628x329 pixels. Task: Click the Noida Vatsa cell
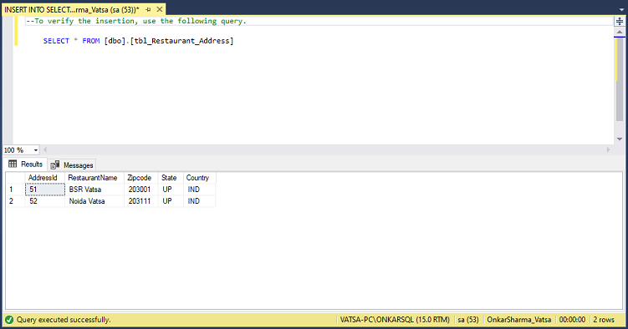pos(94,201)
